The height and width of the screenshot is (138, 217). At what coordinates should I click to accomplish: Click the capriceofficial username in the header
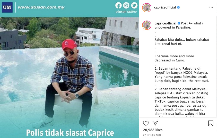pyautogui.click(x=165, y=7)
